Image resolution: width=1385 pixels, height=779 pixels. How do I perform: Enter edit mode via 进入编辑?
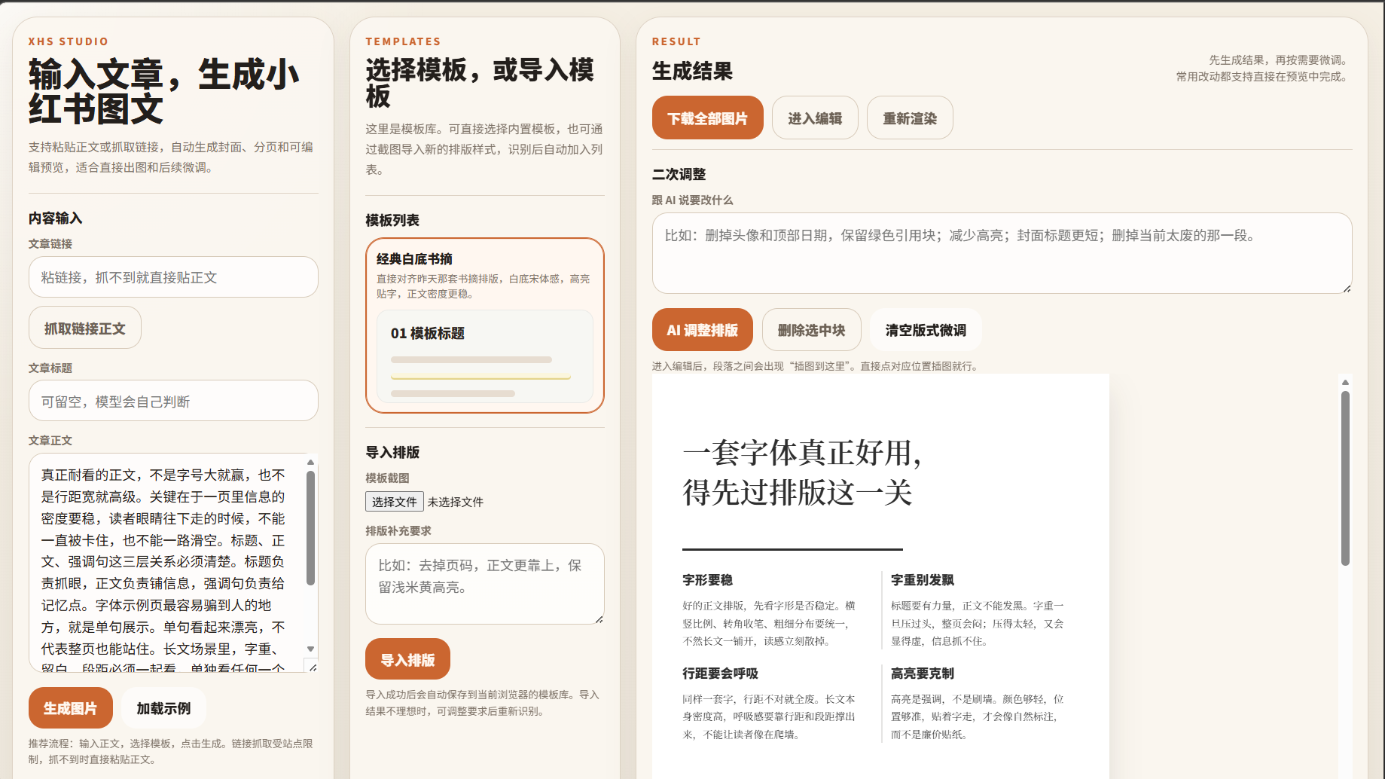coord(815,118)
